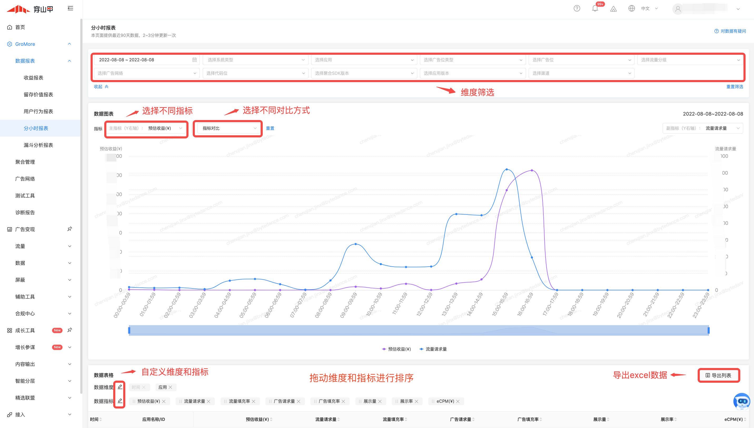The height and width of the screenshot is (428, 754).
Task: Open 用户行为报表 in sidebar
Action: click(38, 111)
